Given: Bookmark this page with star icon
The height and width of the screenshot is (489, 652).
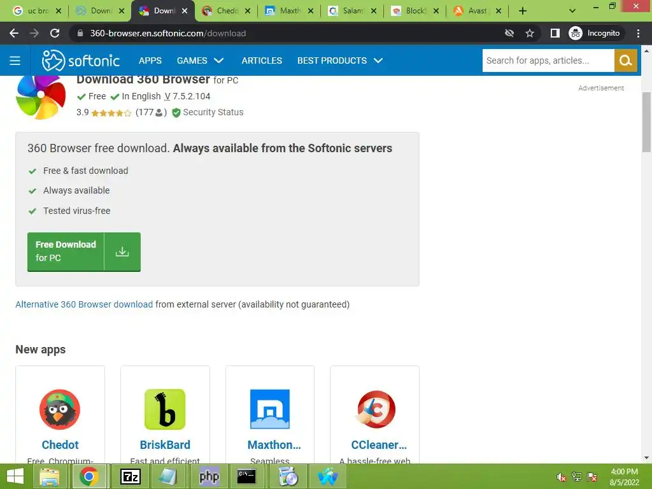Looking at the screenshot, I should click(x=529, y=33).
